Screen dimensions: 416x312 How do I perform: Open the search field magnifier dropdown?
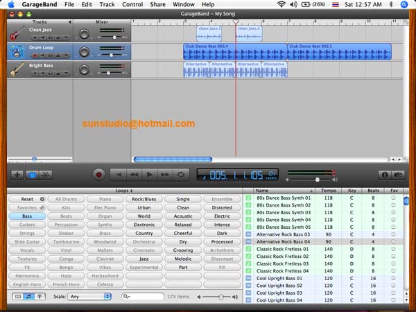tap(126, 296)
